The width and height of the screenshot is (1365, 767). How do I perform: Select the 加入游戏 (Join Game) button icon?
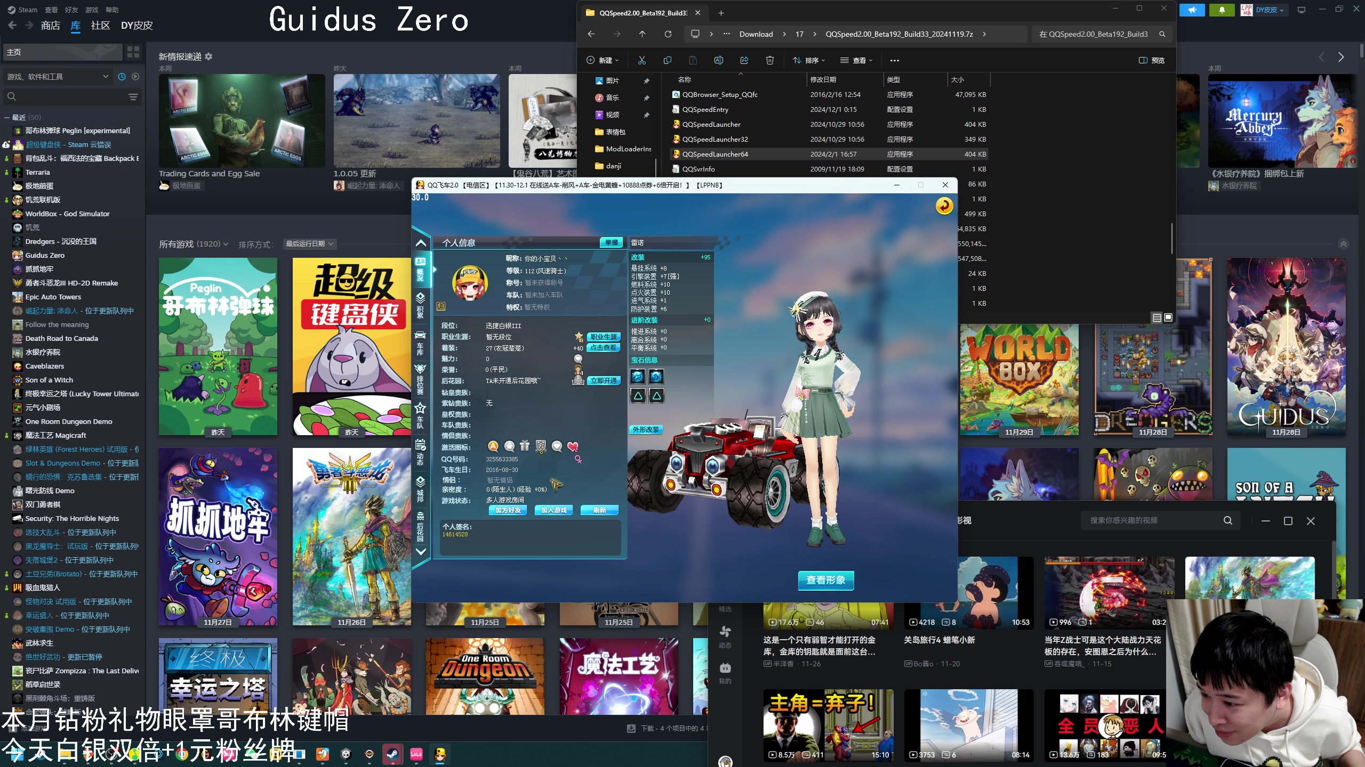pyautogui.click(x=554, y=509)
